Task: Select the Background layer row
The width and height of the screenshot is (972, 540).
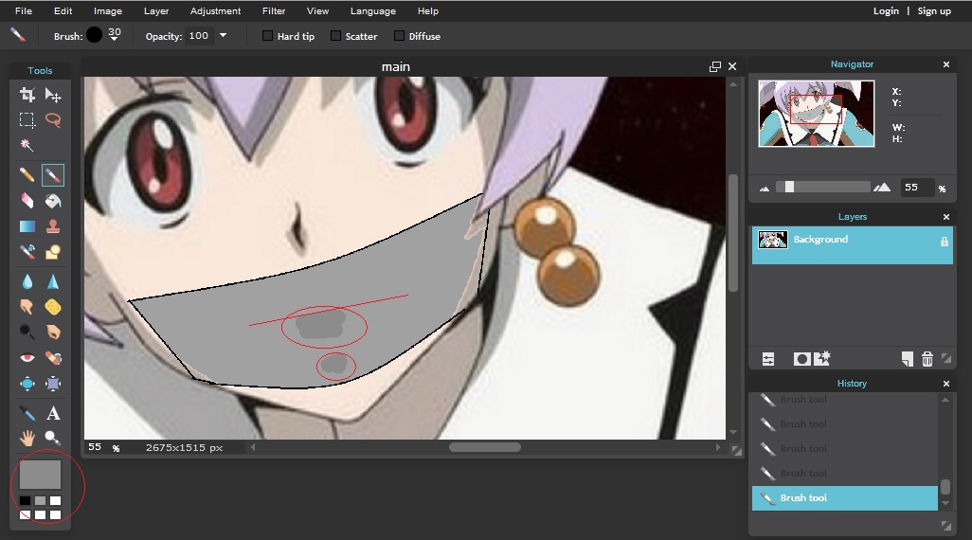Action: [x=853, y=245]
